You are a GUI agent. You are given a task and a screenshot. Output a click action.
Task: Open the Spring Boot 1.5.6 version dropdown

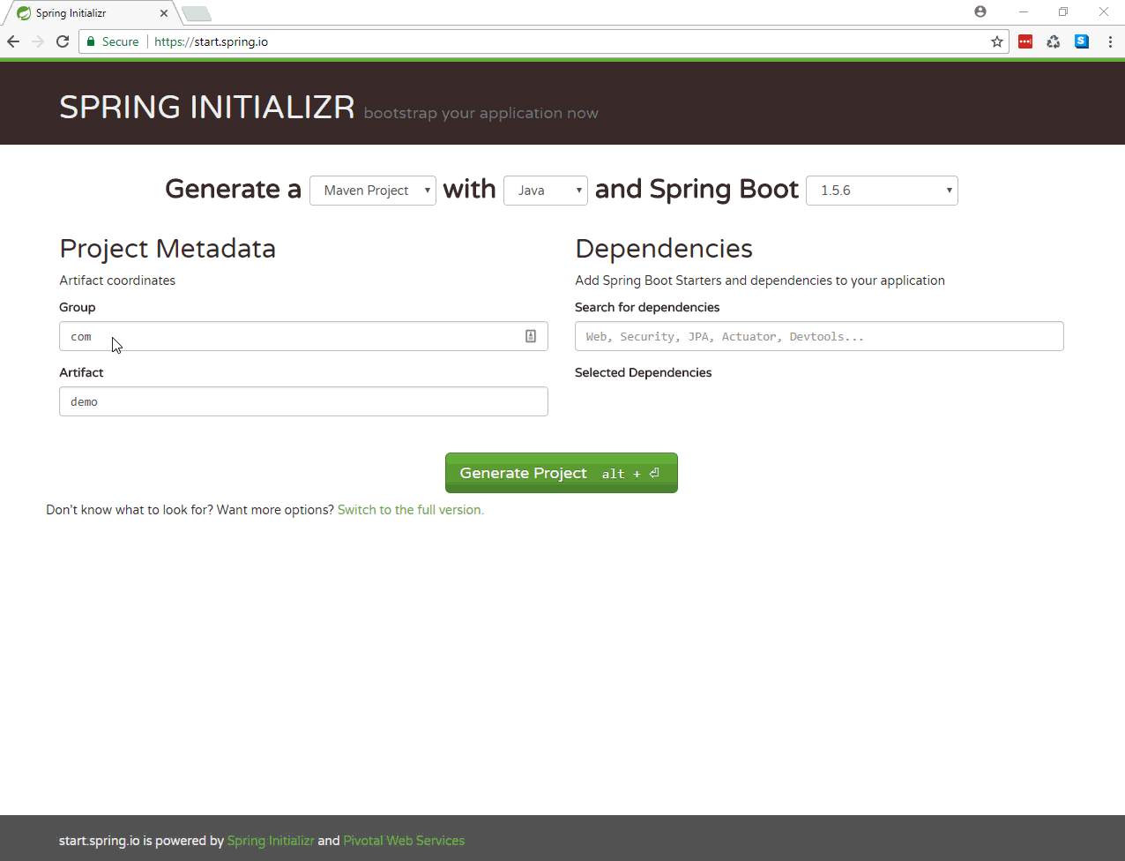[x=882, y=190]
